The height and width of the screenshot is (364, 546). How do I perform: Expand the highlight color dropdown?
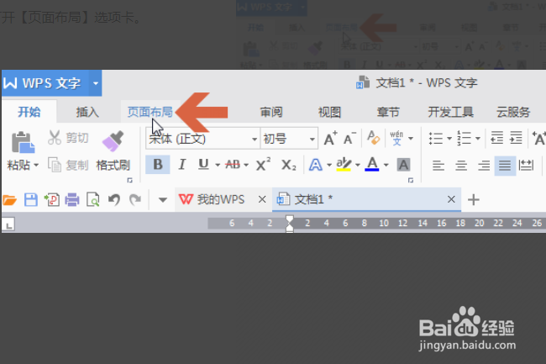(358, 165)
